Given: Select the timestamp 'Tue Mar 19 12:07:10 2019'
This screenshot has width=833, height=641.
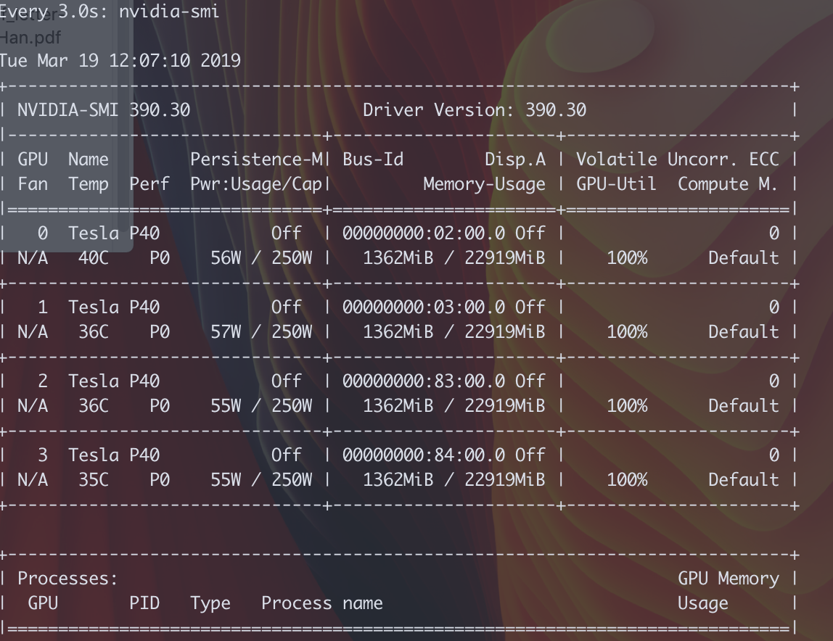Looking at the screenshot, I should [x=120, y=60].
